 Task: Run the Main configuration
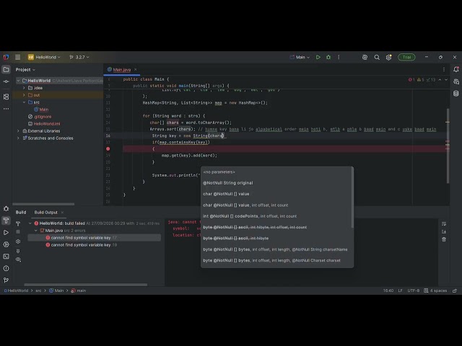[x=318, y=57]
